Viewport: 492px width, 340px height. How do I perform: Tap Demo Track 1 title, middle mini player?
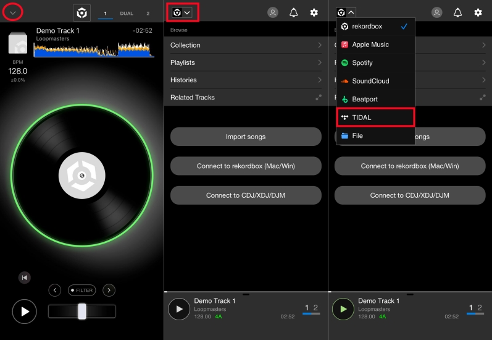215,300
